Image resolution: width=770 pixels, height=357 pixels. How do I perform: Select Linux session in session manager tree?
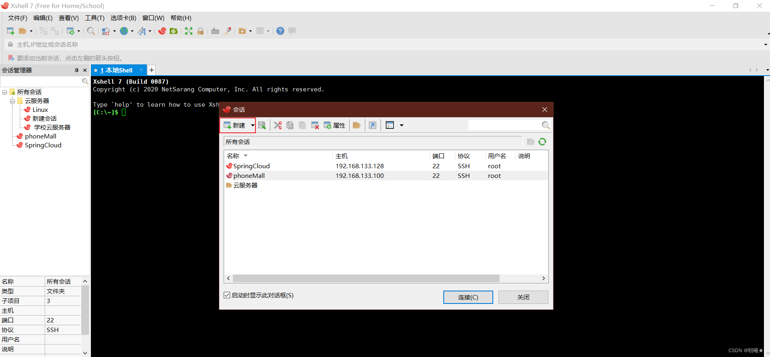click(40, 109)
